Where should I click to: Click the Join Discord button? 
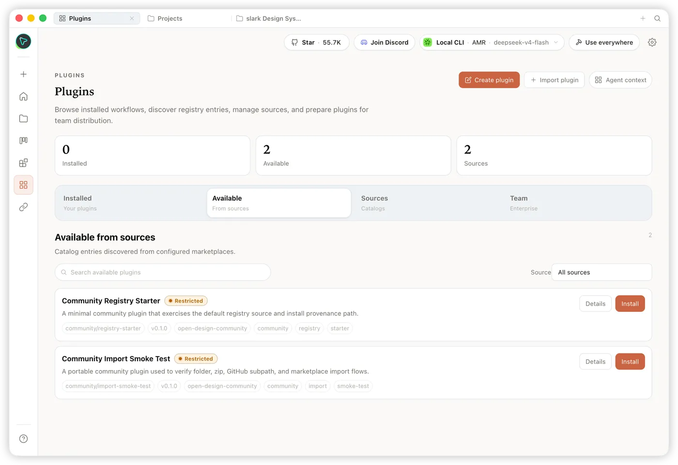tap(385, 43)
